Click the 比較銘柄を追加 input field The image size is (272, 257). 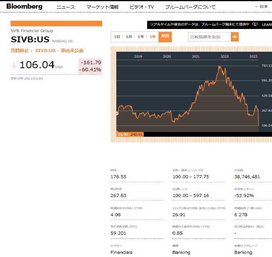[209, 37]
